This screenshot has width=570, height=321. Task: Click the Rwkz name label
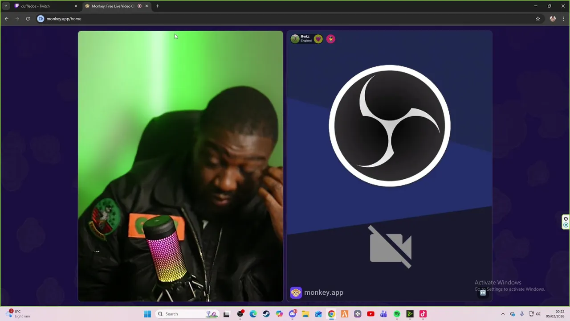pyautogui.click(x=305, y=37)
